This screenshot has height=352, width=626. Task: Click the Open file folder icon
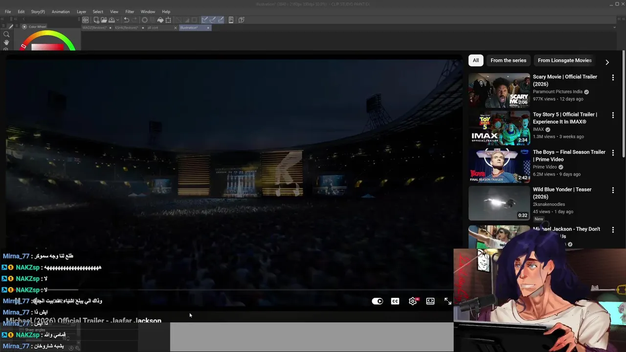pos(104,20)
